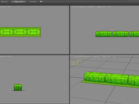Select the first hedge block in the Front viewport
Screen dimensions: 139x104
coord(104,34)
